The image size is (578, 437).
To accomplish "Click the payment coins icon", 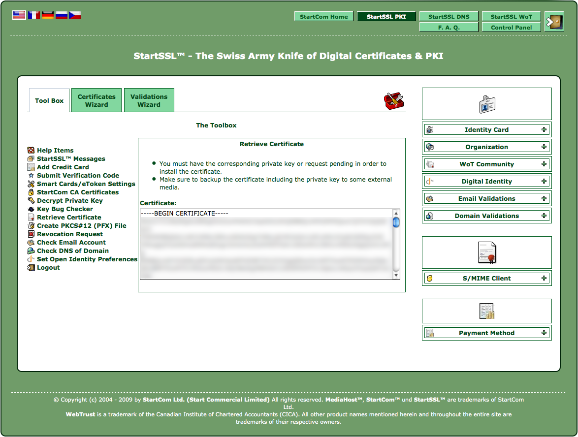I will pos(487,312).
